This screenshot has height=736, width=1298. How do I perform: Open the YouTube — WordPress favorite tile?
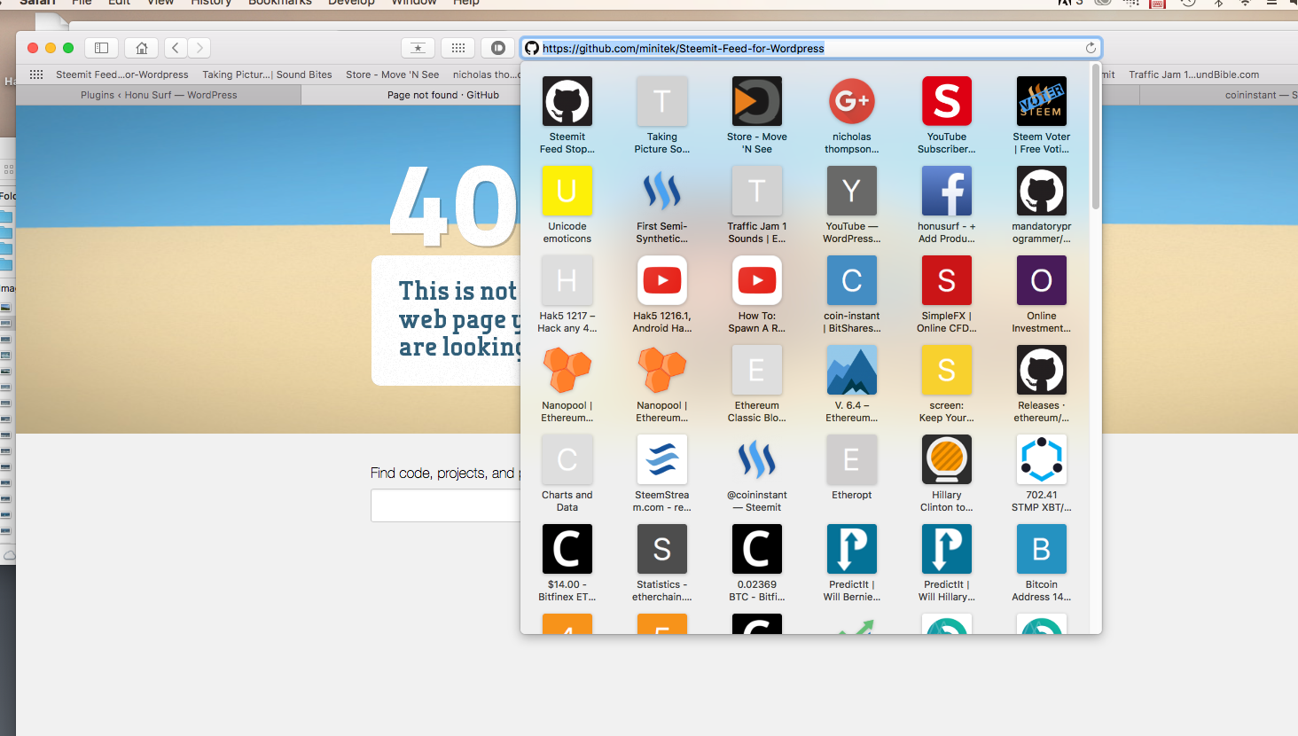tap(852, 191)
